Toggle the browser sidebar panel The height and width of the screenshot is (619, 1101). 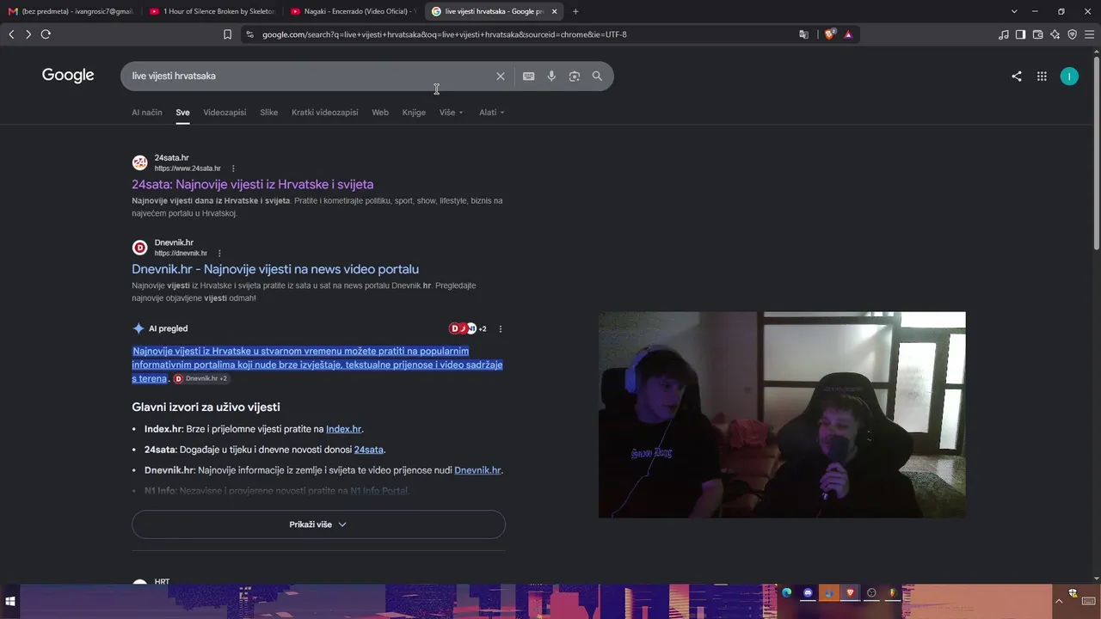[x=1020, y=34]
